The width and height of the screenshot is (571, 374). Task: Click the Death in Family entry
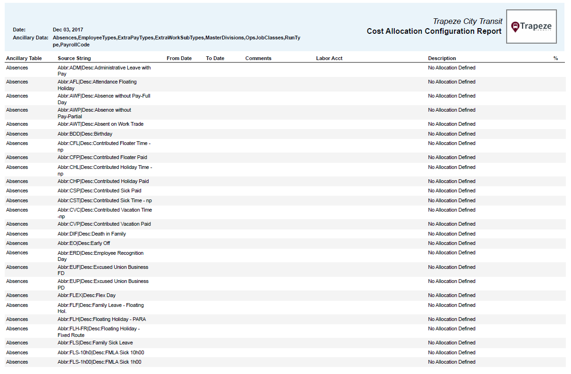click(91, 234)
